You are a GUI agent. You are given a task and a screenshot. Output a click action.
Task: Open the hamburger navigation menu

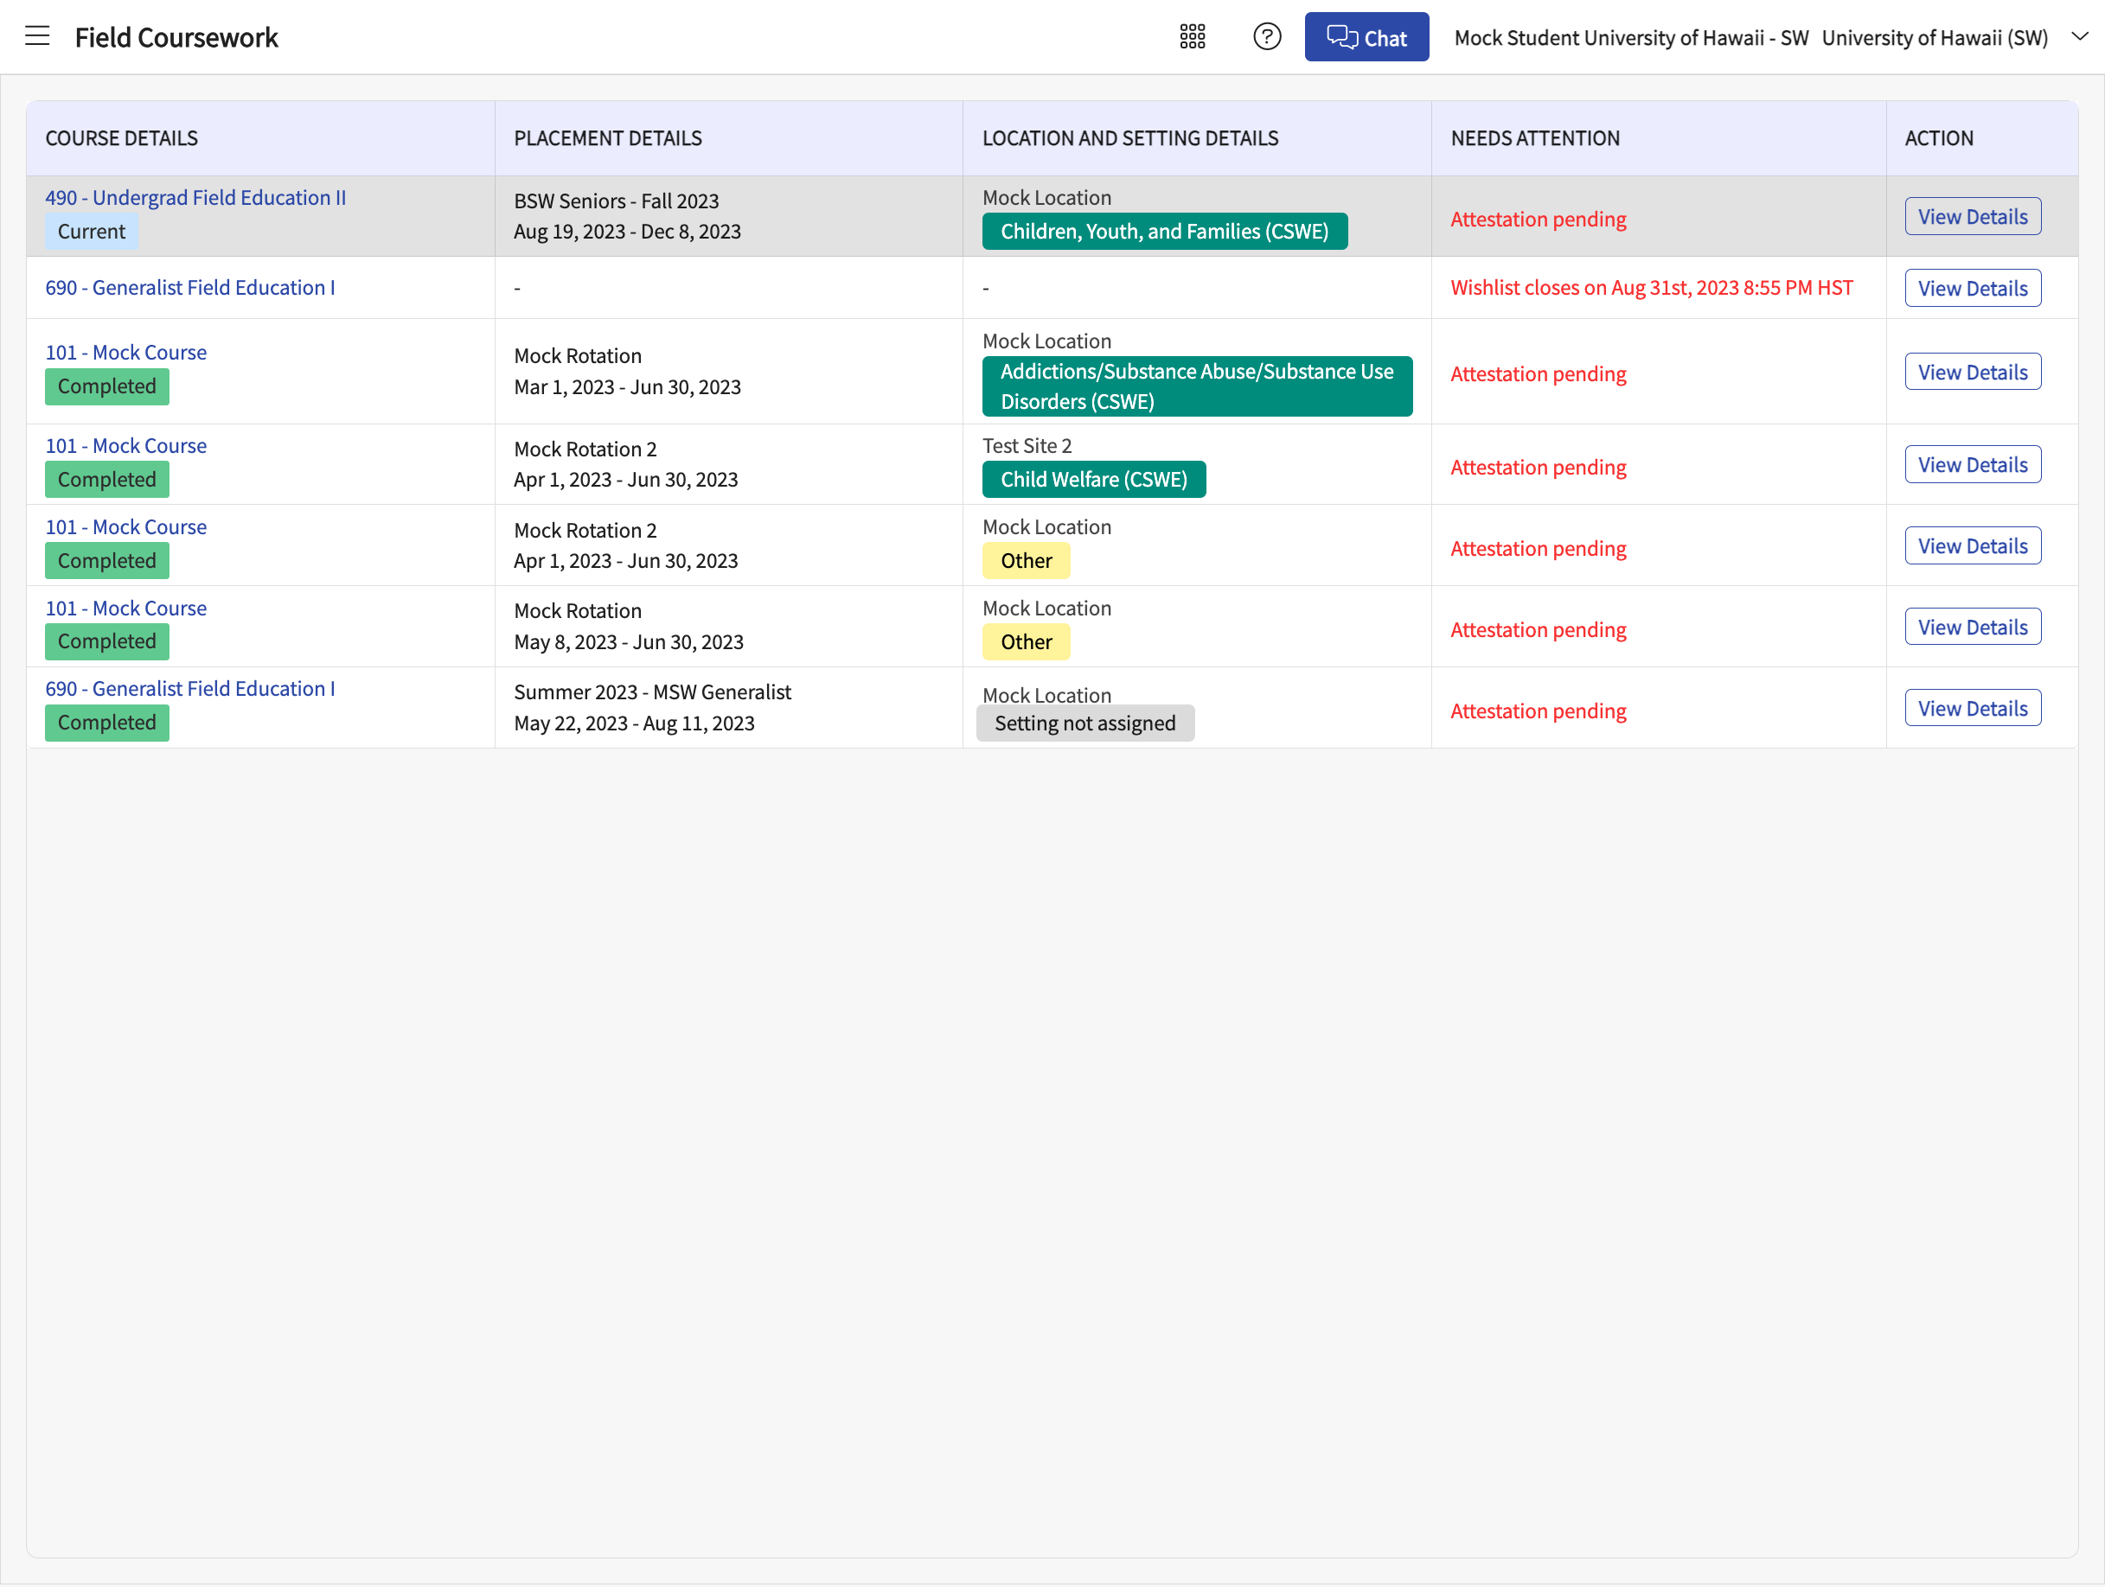(37, 36)
